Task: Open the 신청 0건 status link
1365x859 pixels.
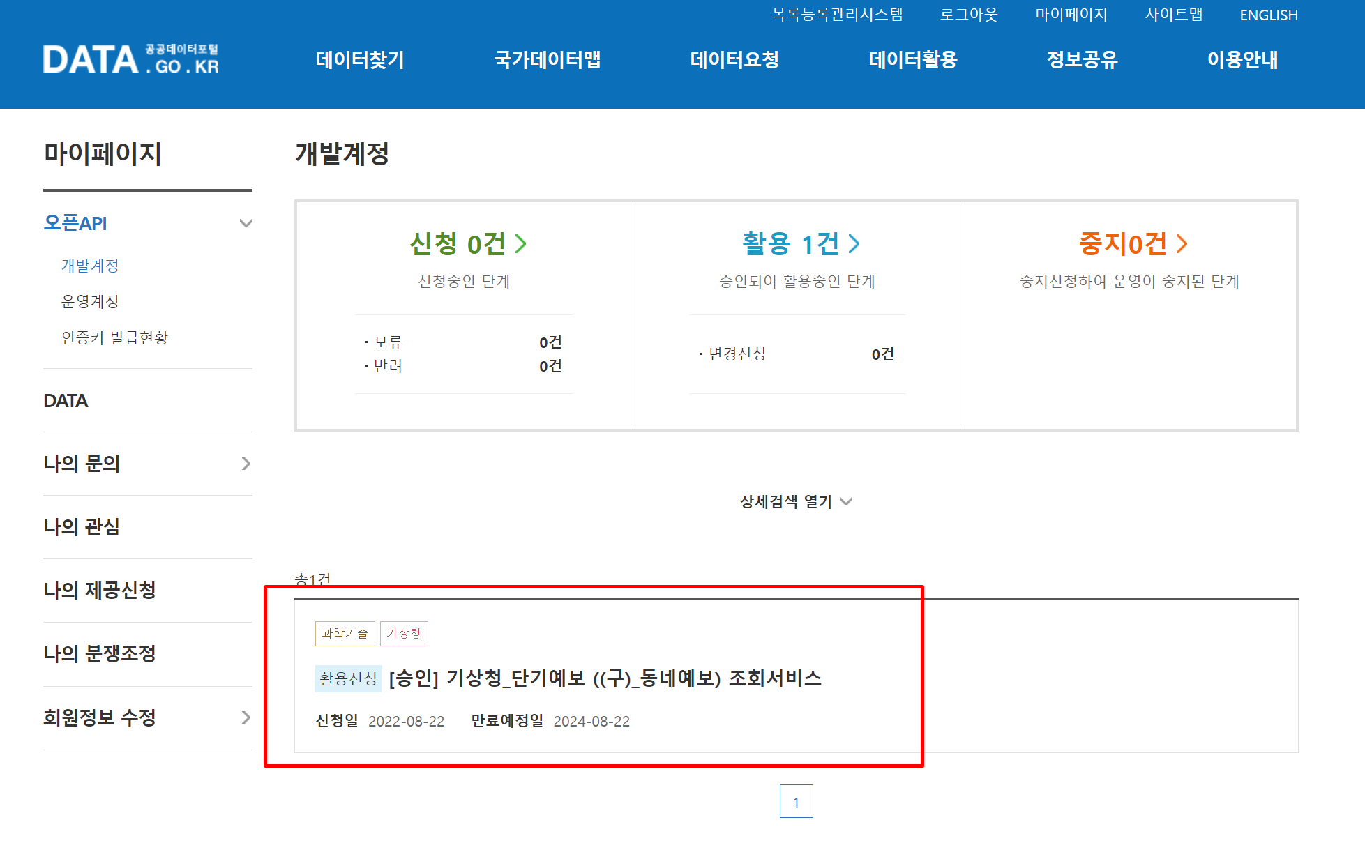Action: click(x=467, y=244)
